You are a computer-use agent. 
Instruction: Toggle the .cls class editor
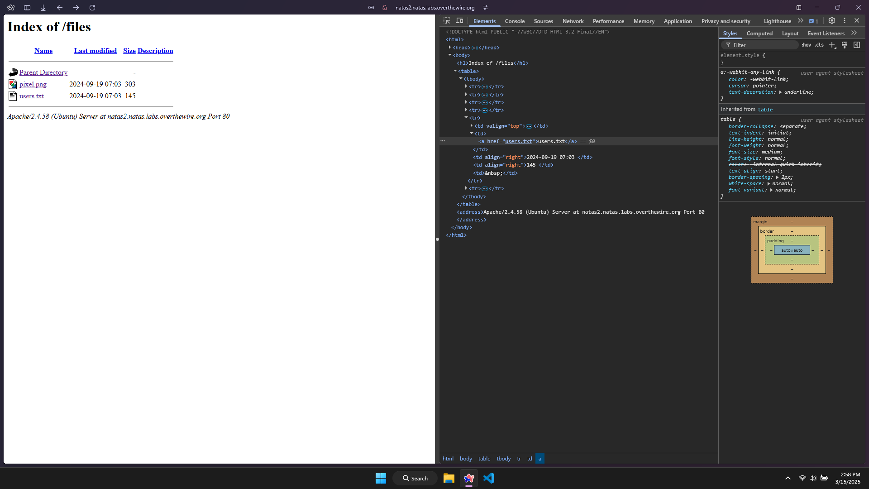(820, 45)
